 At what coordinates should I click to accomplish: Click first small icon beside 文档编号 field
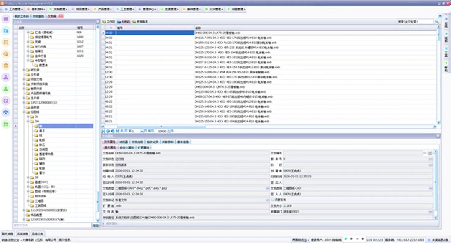click(x=425, y=153)
